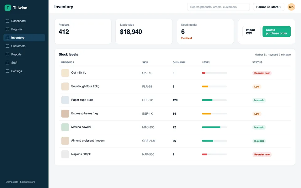The image size is (301, 188).
Task: Focus the search products field
Action: (x=218, y=7)
